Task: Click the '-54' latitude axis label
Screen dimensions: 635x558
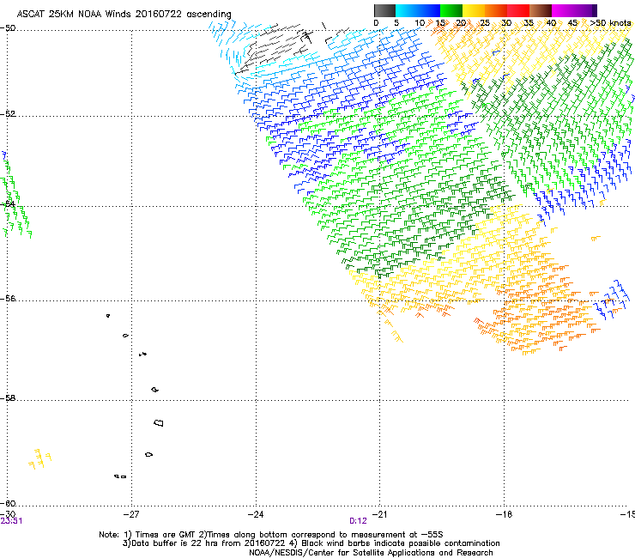Action: pyautogui.click(x=8, y=203)
